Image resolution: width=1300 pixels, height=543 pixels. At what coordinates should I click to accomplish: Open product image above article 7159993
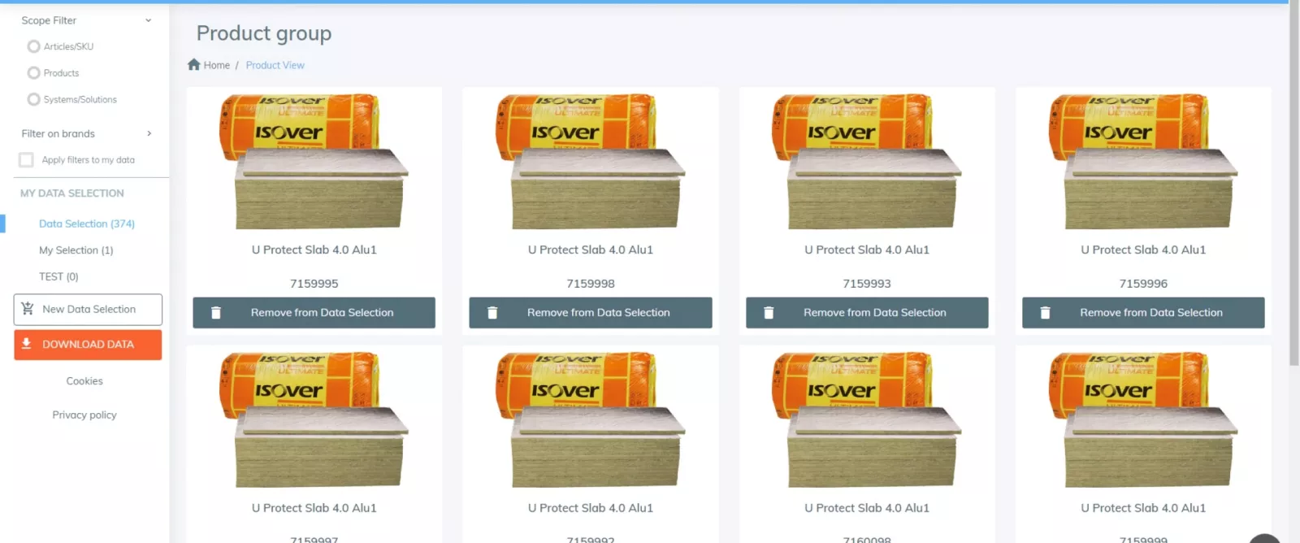(867, 161)
